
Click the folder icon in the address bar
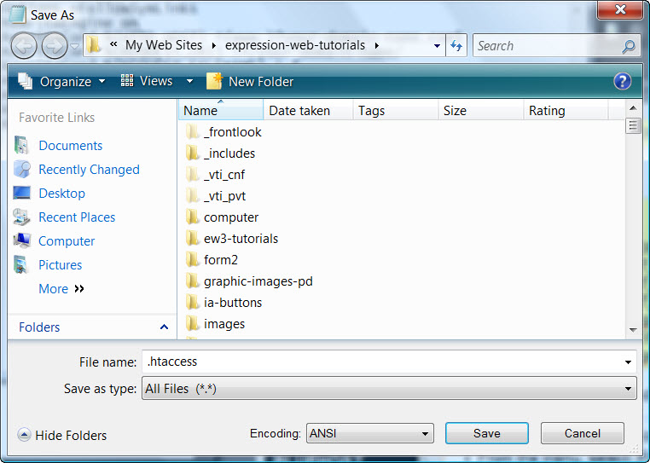pos(94,45)
